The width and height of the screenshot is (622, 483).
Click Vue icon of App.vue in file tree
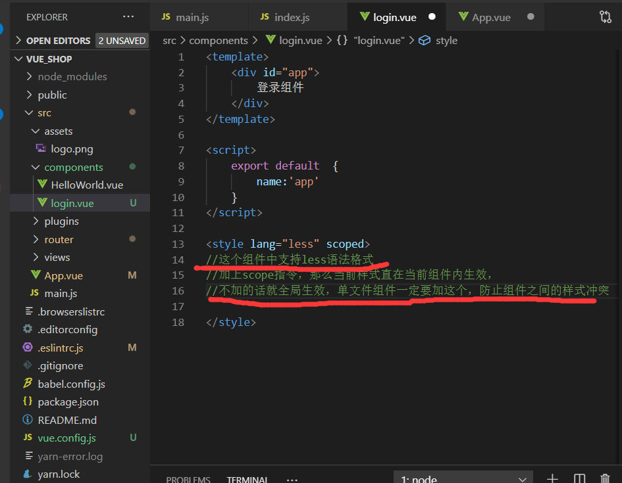click(x=36, y=275)
